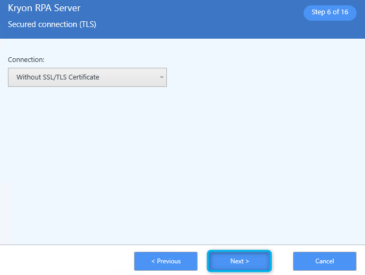The width and height of the screenshot is (365, 275).
Task: Click the Kryon RPA Server title
Action: tap(44, 8)
